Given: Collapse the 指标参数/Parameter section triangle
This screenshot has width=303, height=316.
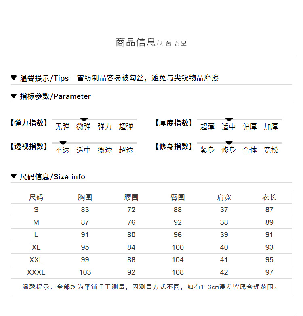Looking at the screenshot, I should (x=14, y=96).
